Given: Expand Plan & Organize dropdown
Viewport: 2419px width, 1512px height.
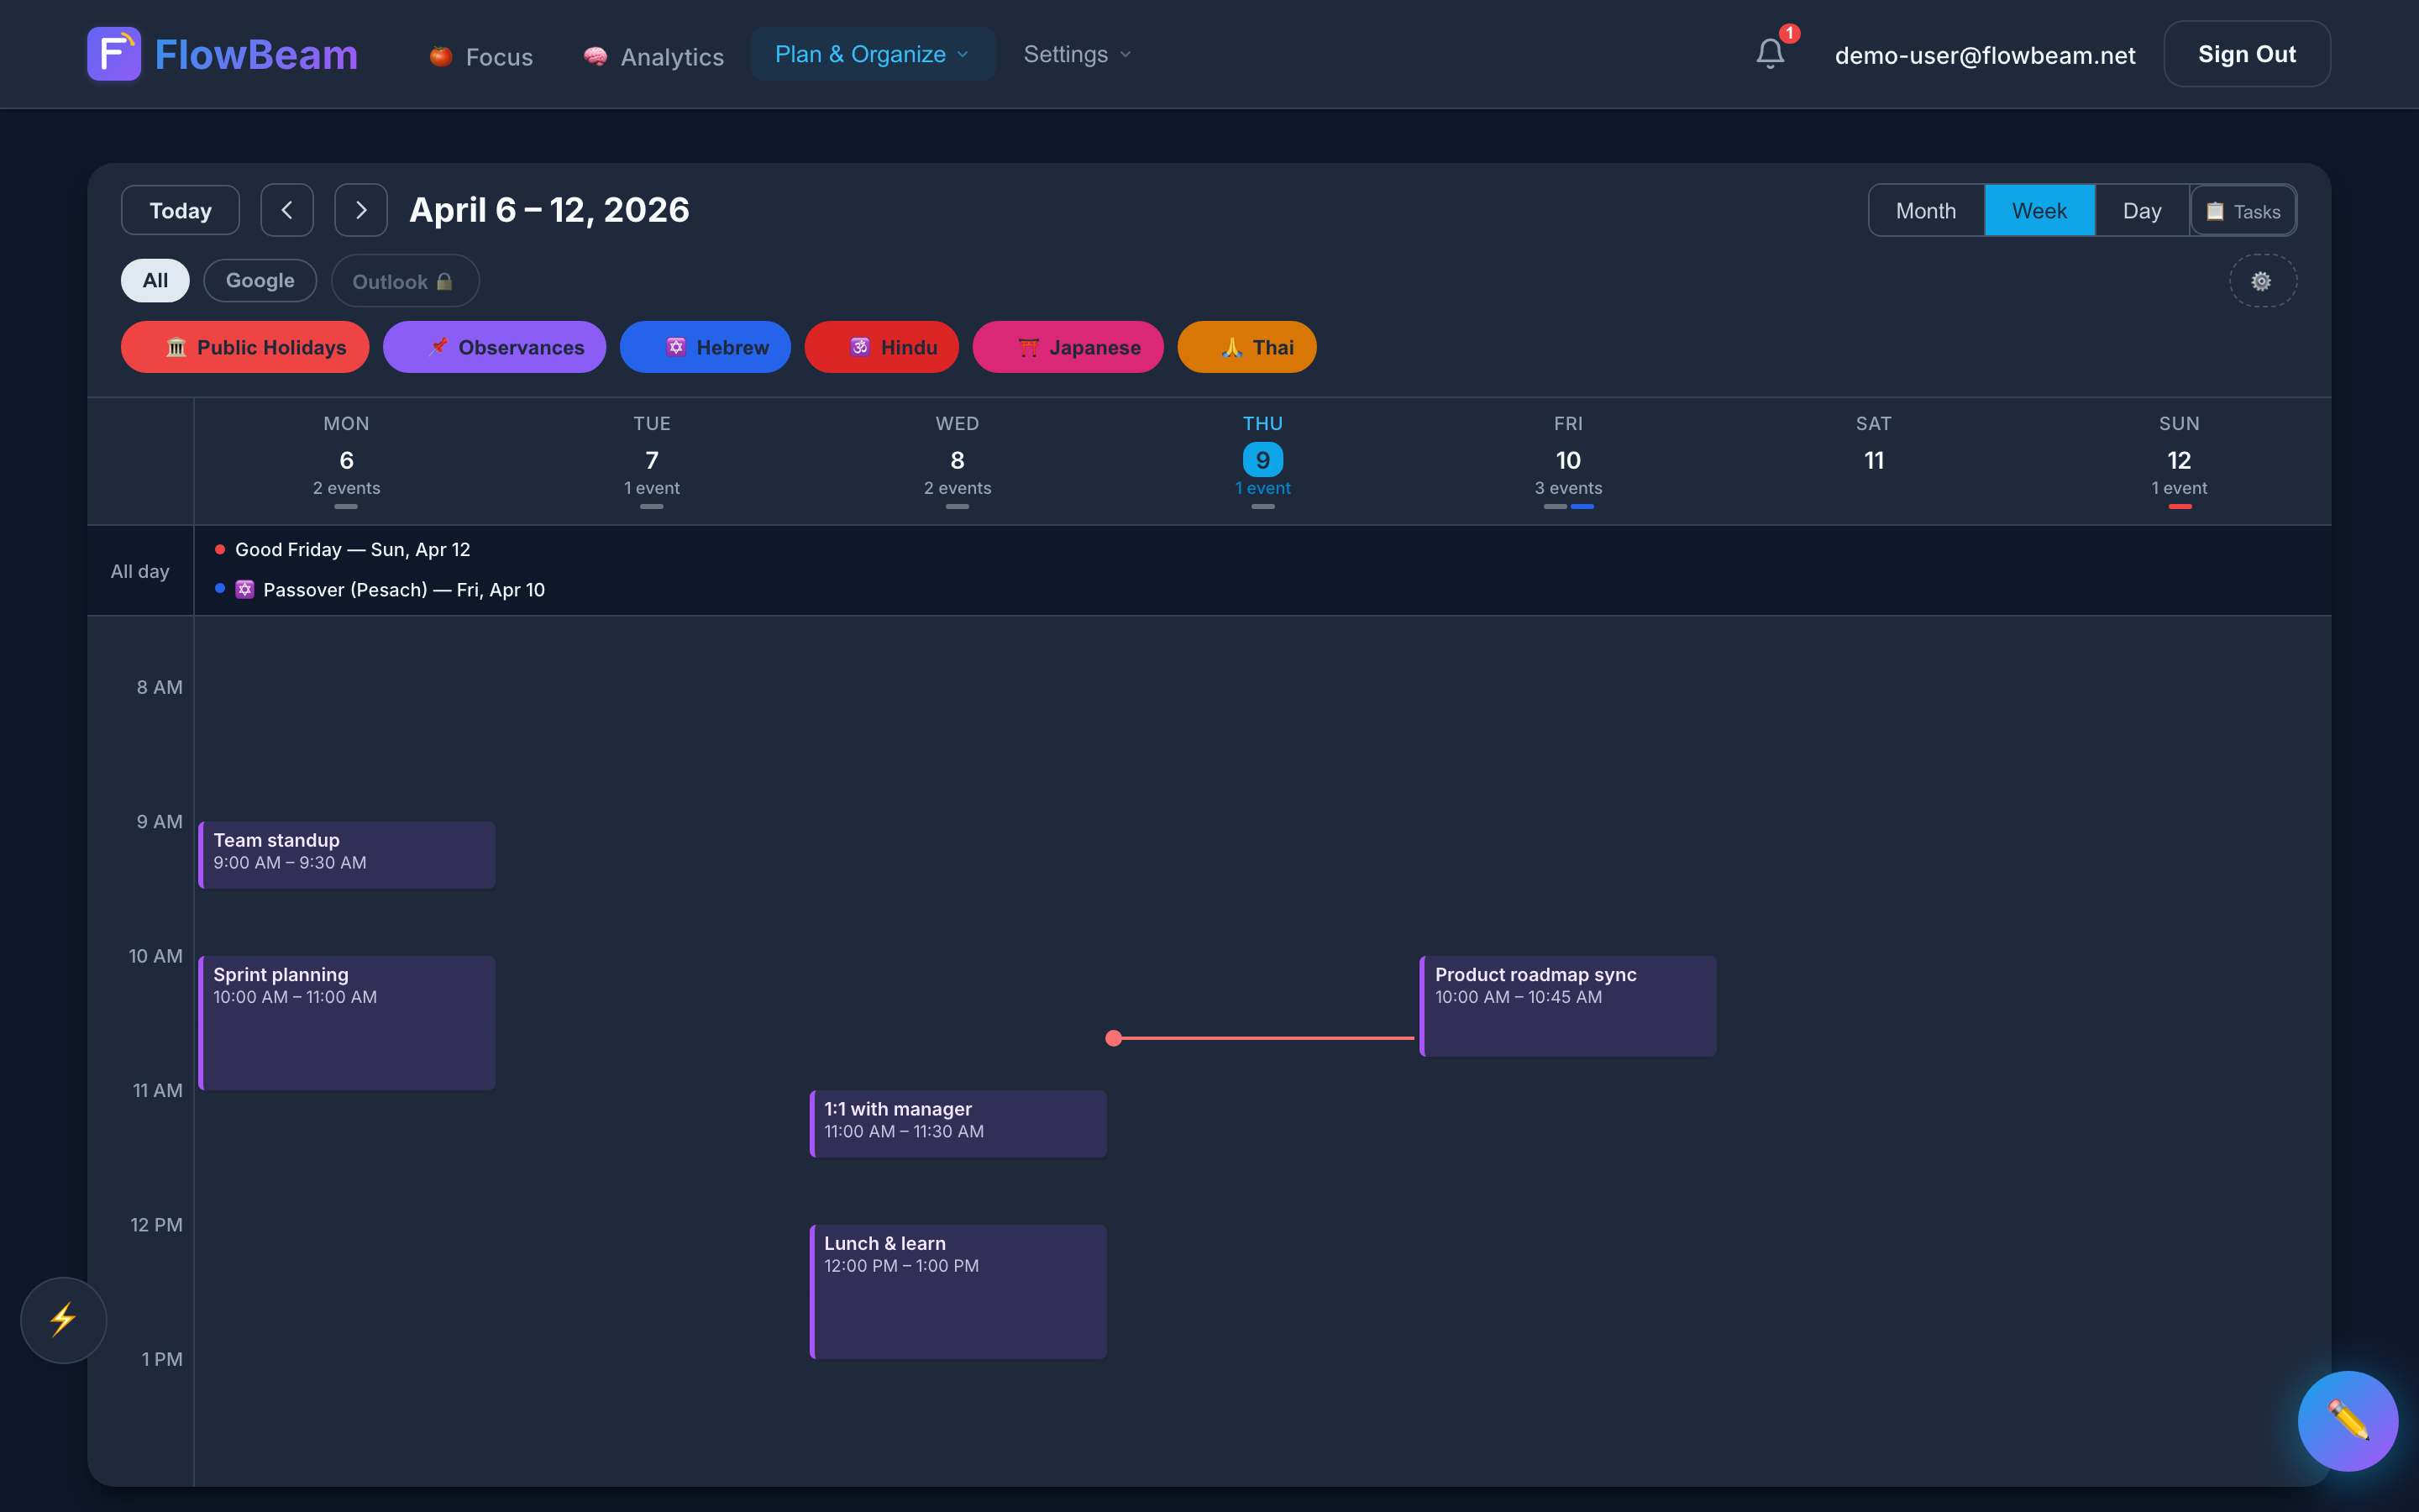Looking at the screenshot, I should 873,54.
